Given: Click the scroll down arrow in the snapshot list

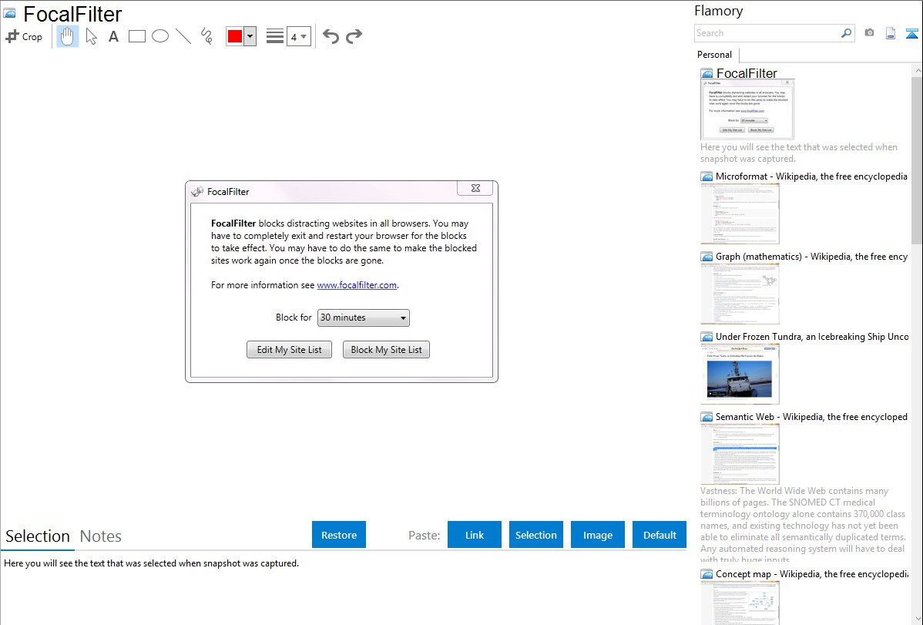Looking at the screenshot, I should [x=917, y=619].
